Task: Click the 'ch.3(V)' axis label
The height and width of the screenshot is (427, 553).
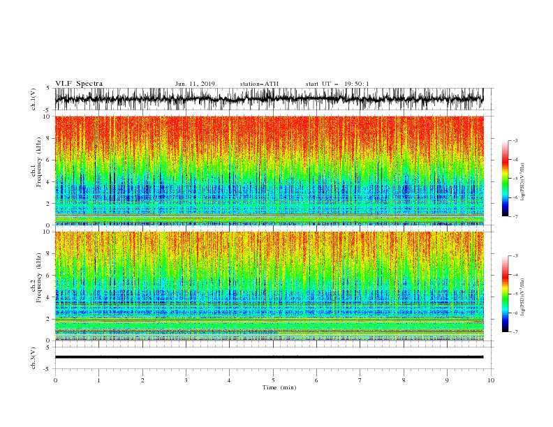Action: 34,358
